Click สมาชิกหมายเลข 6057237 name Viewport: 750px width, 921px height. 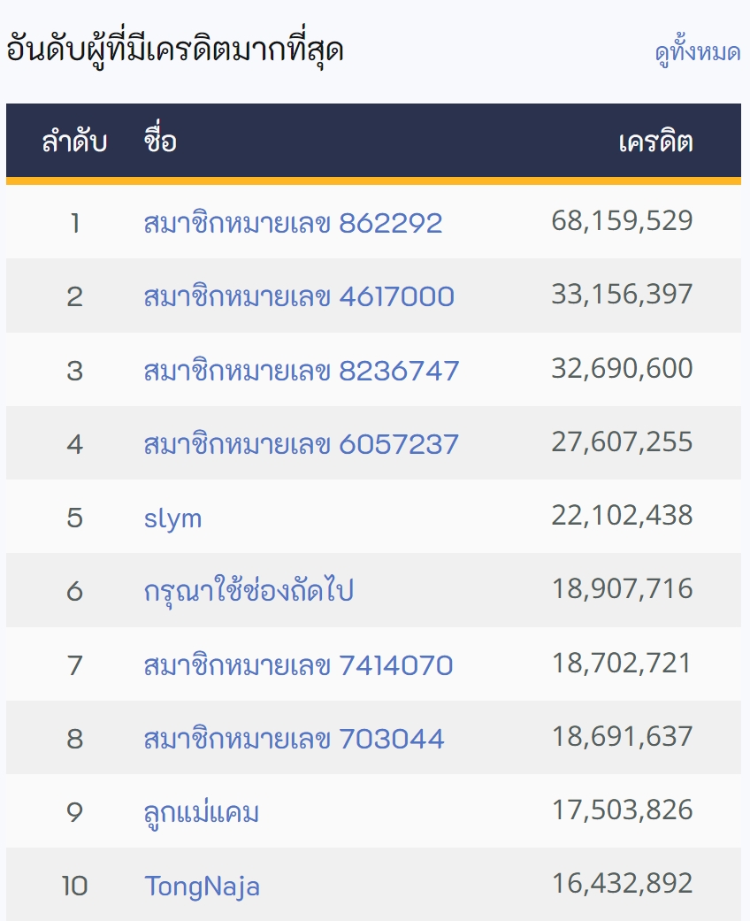click(302, 443)
